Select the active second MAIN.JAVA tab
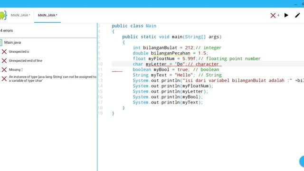This screenshot has height=171, width=304. 47,15
